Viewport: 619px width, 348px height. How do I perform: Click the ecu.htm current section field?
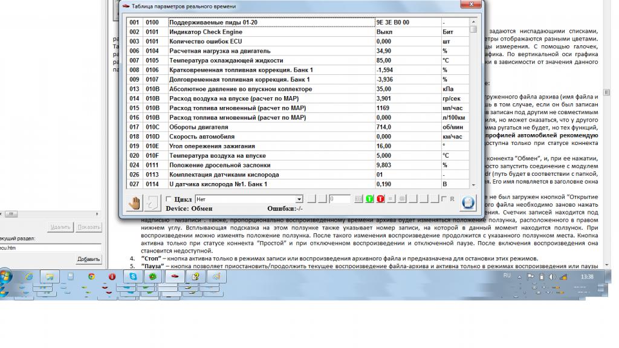coord(50,247)
